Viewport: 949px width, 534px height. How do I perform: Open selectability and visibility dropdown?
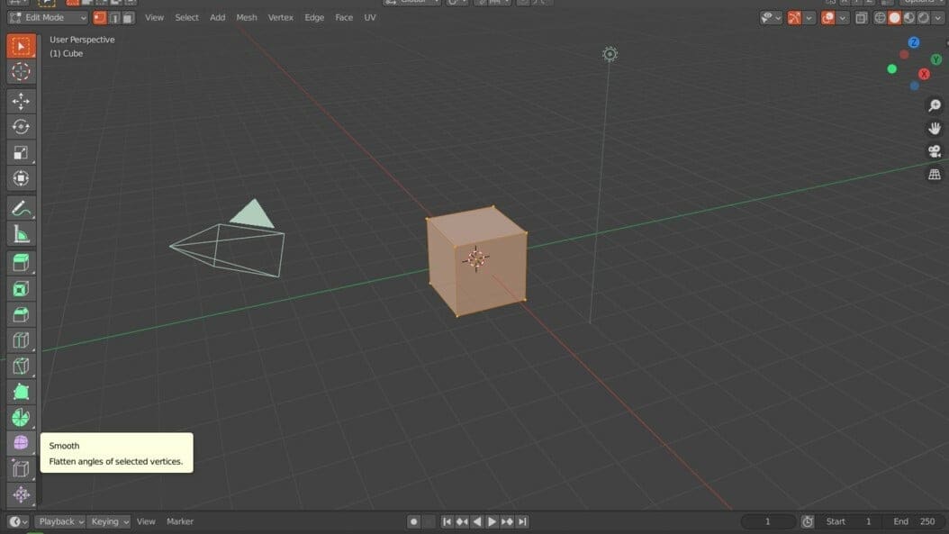(771, 17)
